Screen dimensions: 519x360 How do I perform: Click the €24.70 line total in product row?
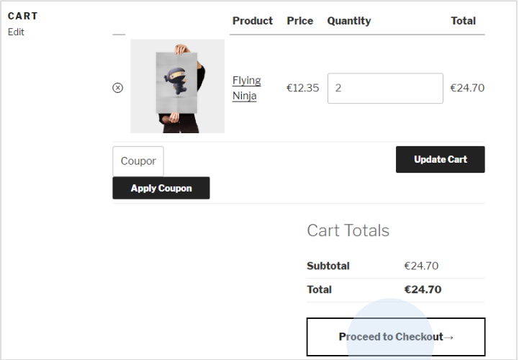[467, 88]
